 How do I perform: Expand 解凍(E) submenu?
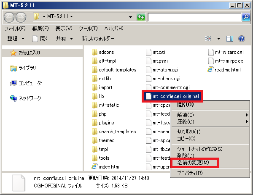point(210,115)
